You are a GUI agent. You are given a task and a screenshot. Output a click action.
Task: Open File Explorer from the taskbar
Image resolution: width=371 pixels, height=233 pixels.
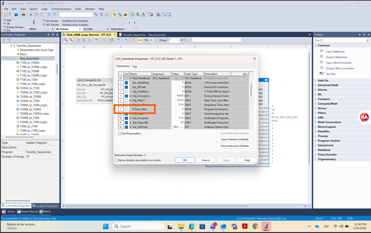pyautogui.click(x=181, y=227)
